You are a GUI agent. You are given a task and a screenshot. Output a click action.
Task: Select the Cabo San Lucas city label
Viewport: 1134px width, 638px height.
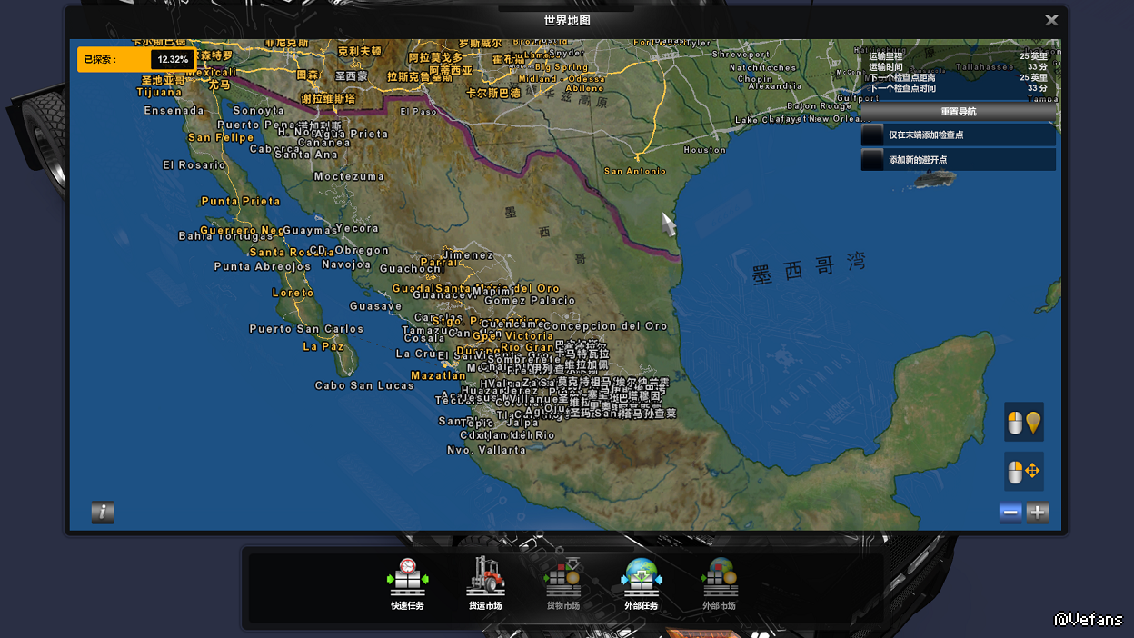364,386
